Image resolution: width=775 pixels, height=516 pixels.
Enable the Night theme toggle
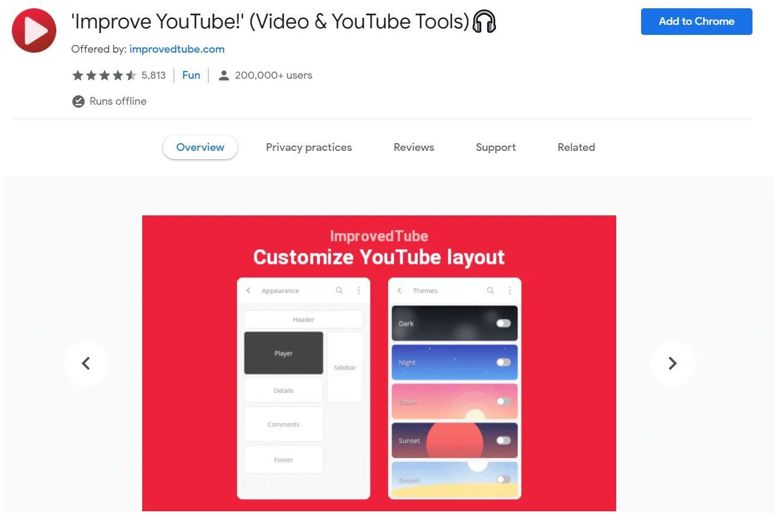click(x=504, y=362)
